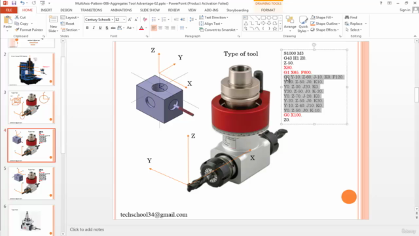Click the New Slide icon
Viewport: 419px width, 236px height.
53,20
